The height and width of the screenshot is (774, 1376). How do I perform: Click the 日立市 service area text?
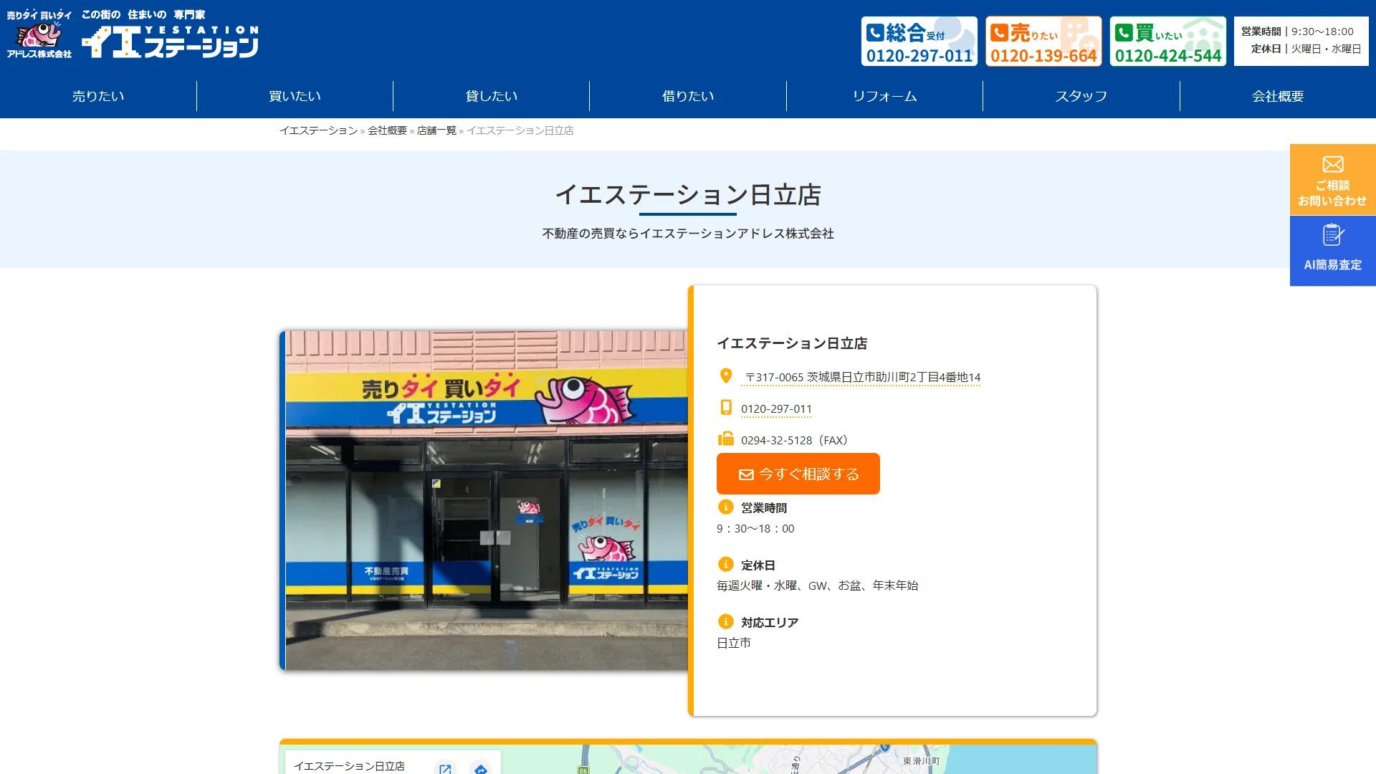pyautogui.click(x=734, y=643)
